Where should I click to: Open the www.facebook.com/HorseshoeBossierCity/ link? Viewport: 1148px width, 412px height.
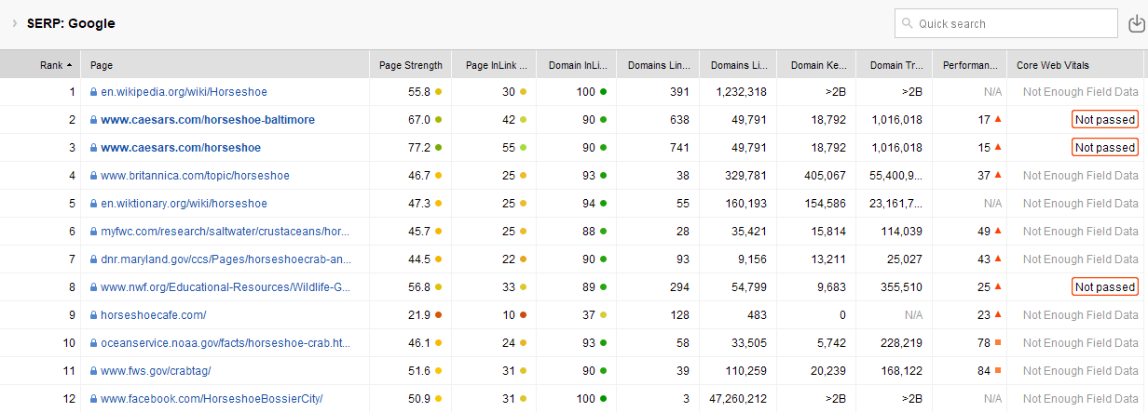pyautogui.click(x=212, y=399)
